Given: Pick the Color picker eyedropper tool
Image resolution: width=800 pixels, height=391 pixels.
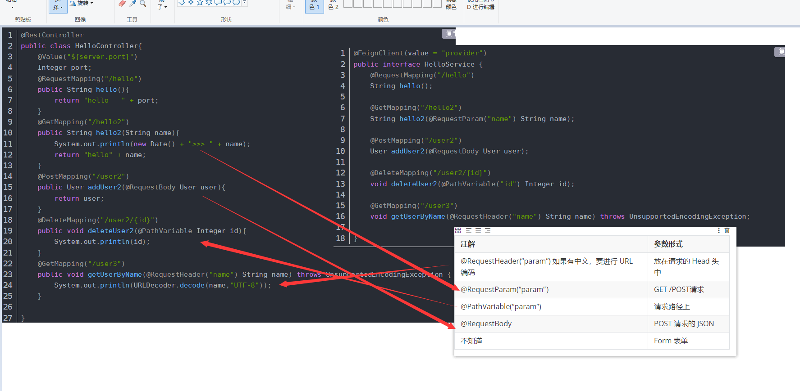Looking at the screenshot, I should coord(133,4).
